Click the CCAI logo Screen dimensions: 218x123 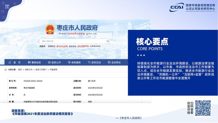(177, 7)
